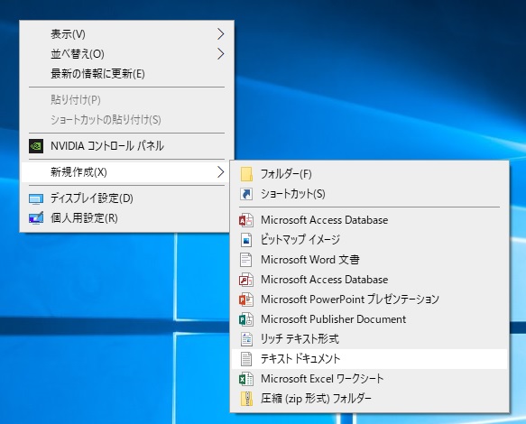Create a new フォルダー(F)
This screenshot has width=526, height=424.
pos(369,174)
